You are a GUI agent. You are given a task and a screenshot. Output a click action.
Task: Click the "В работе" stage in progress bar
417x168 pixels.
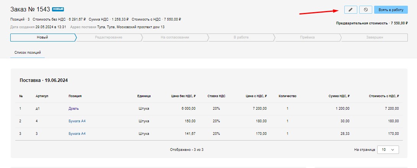click(x=241, y=37)
